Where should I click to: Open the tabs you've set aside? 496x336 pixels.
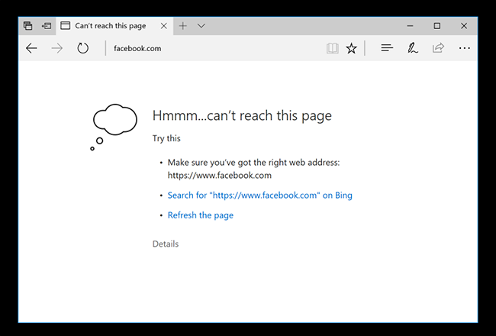[x=27, y=26]
